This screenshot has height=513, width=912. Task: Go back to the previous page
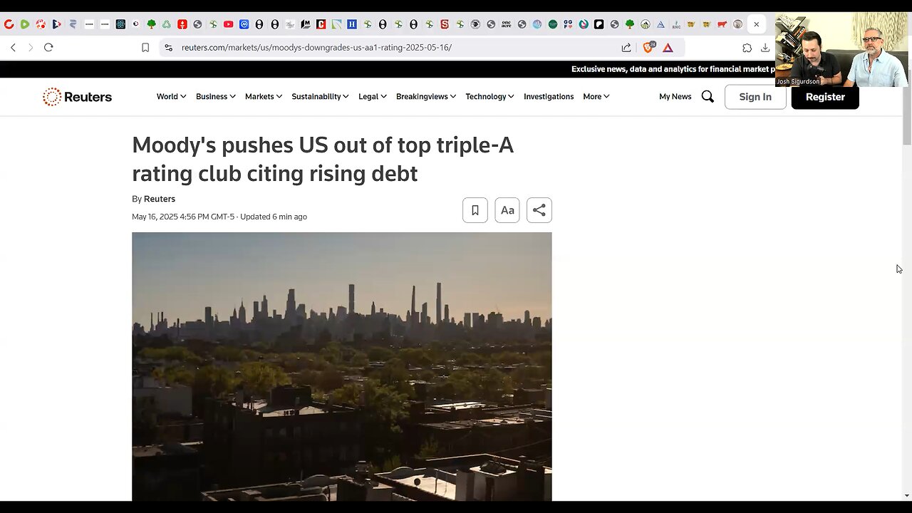(x=13, y=48)
